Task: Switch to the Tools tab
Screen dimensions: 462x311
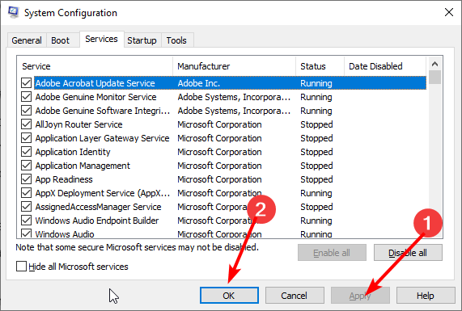Action: (176, 40)
